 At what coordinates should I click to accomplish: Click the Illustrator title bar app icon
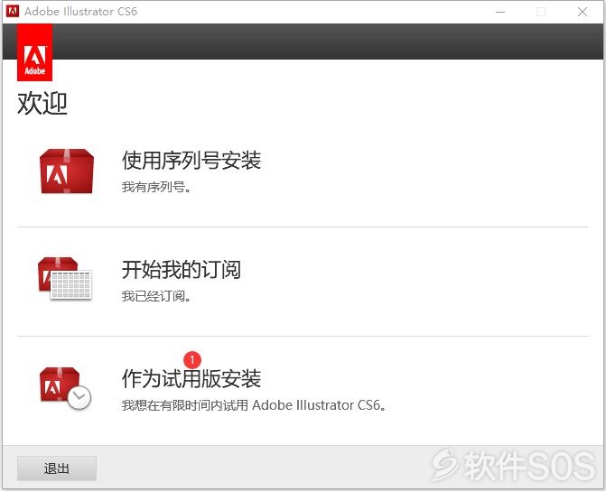(13, 11)
